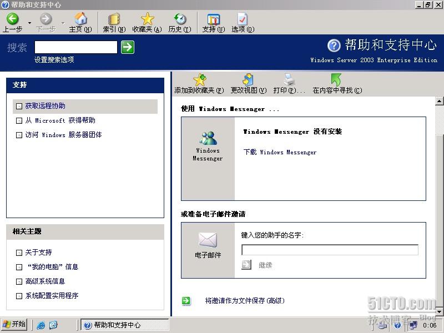Click the 使用 Windows Messenger heading
Image resolution: width=444 pixels, height=333 pixels.
[x=230, y=109]
